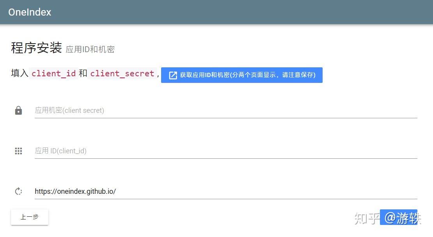
Task: Click the external link icon on the blue button
Action: 172,75
